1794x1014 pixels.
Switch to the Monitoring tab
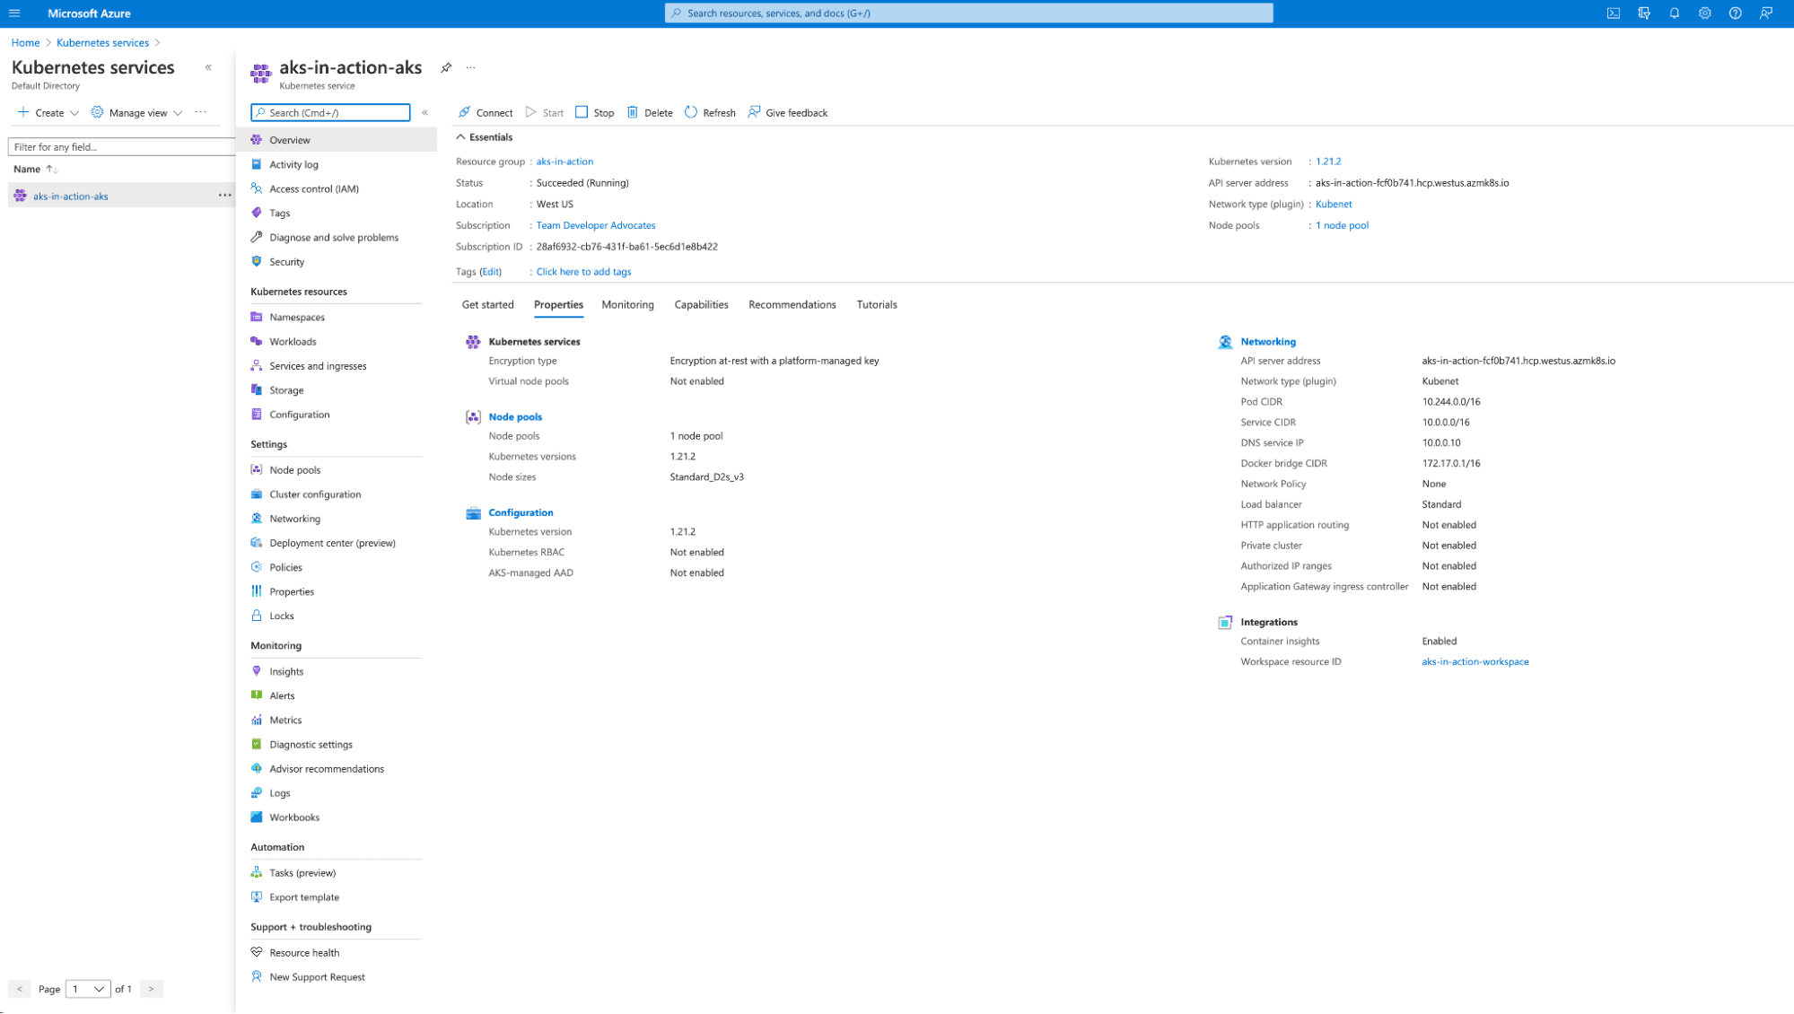point(627,304)
